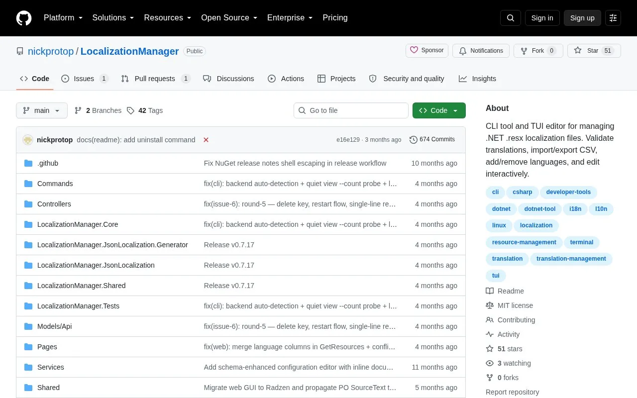
Task: Expand the Open Source menu
Action: pos(229,18)
